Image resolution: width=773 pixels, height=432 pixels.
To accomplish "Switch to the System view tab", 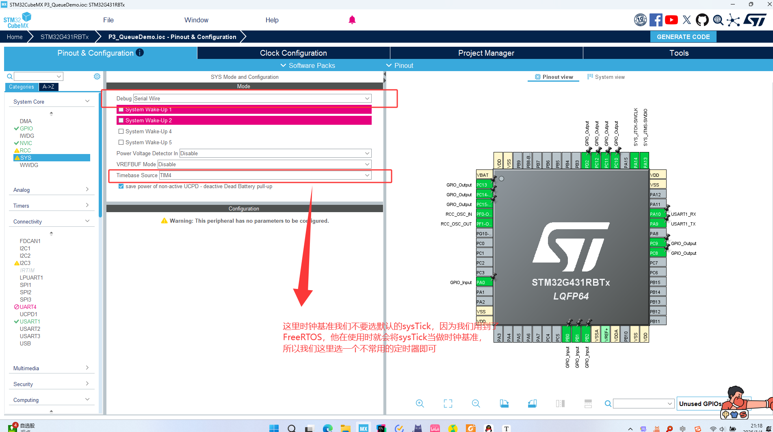I will click(606, 77).
